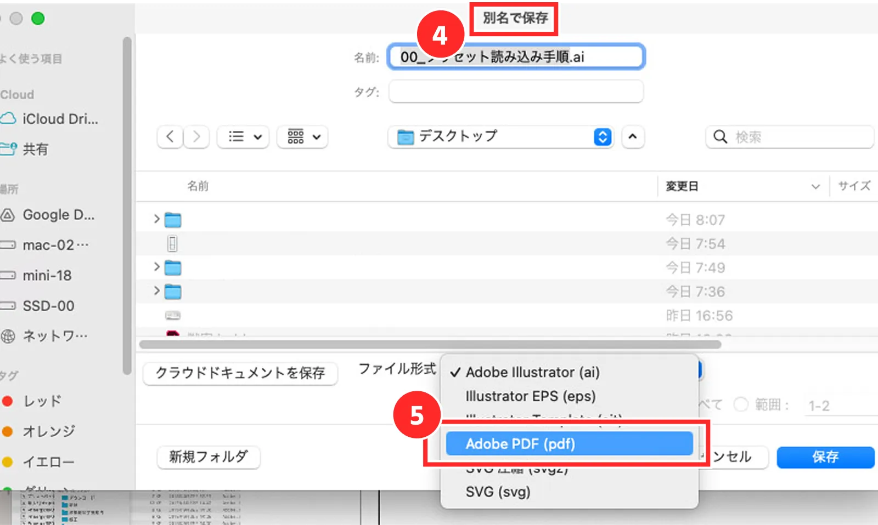Viewport: 878px width, 525px height.
Task: Sort by the サイズ column header
Action: [854, 186]
